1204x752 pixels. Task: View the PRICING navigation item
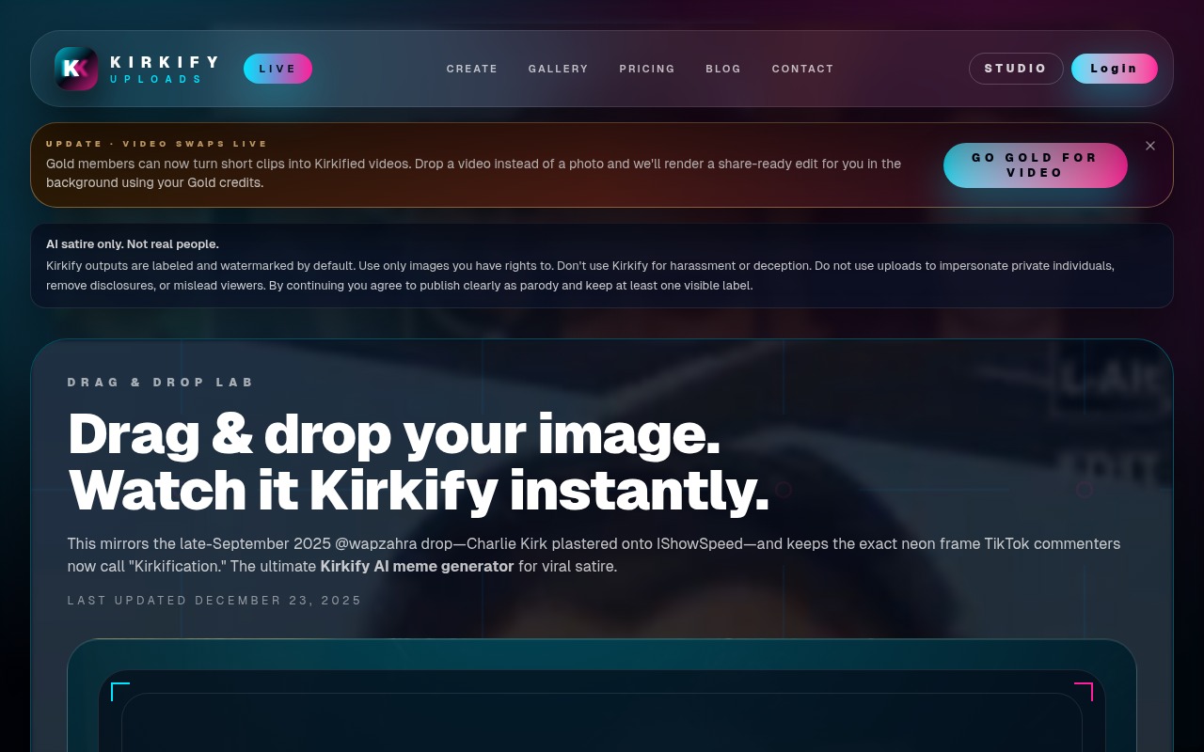coord(647,69)
